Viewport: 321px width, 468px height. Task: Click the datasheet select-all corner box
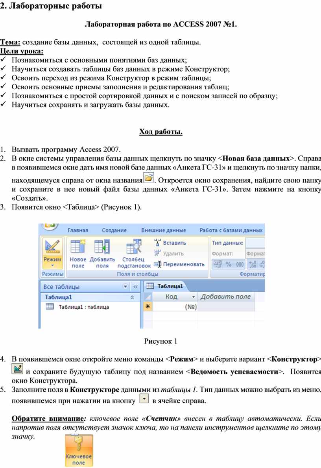148,297
